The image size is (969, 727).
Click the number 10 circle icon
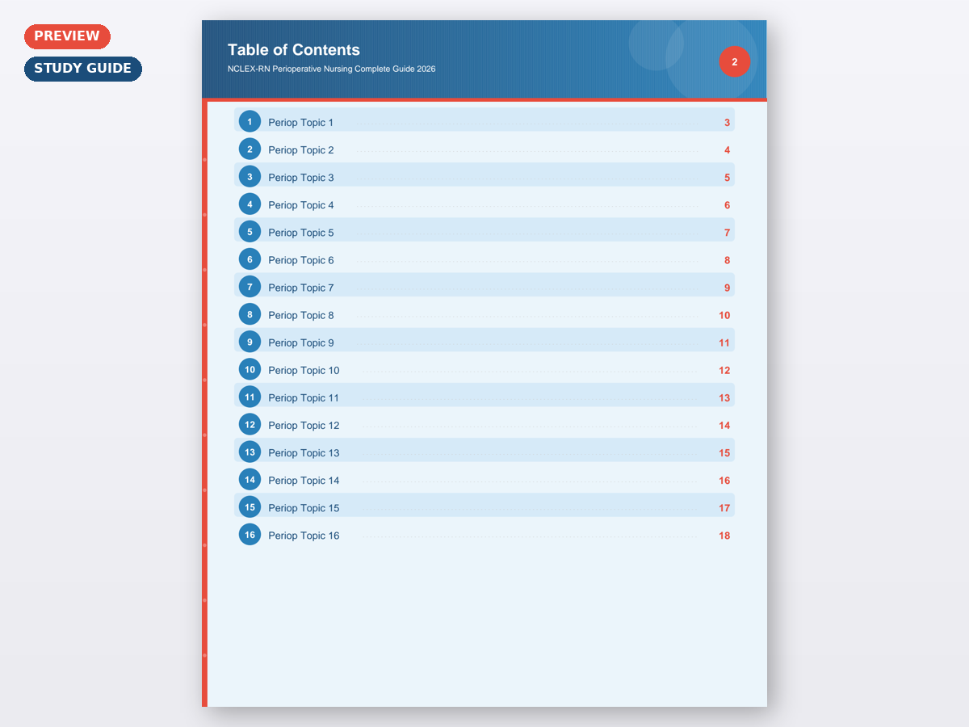250,370
